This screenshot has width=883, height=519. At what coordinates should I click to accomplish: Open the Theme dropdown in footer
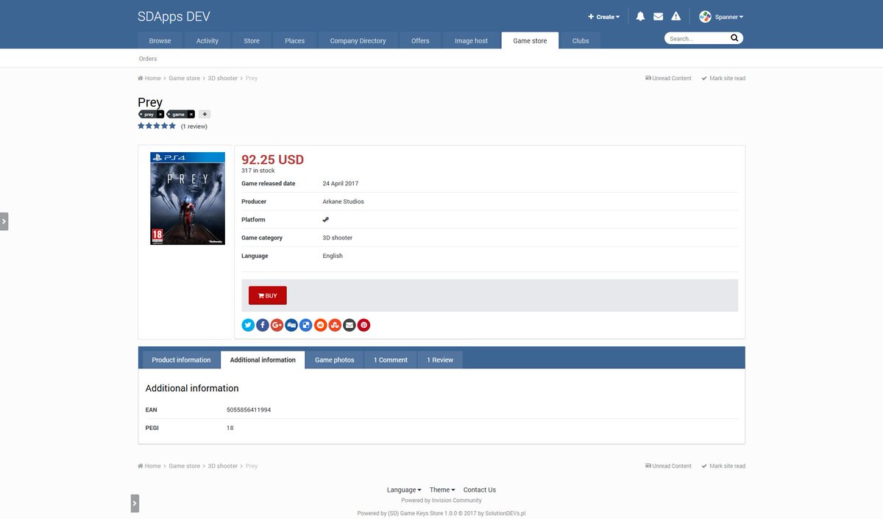442,490
